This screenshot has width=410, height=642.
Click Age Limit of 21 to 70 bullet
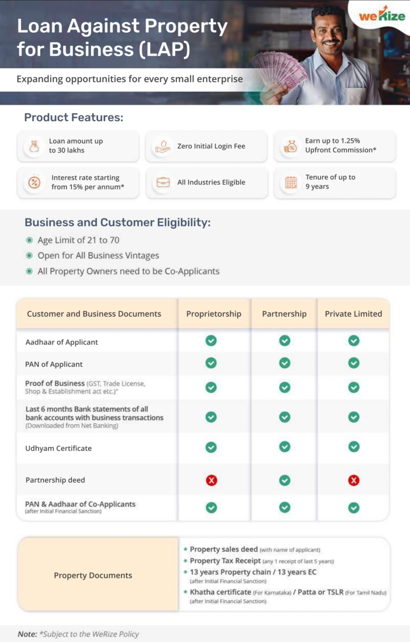[29, 240]
